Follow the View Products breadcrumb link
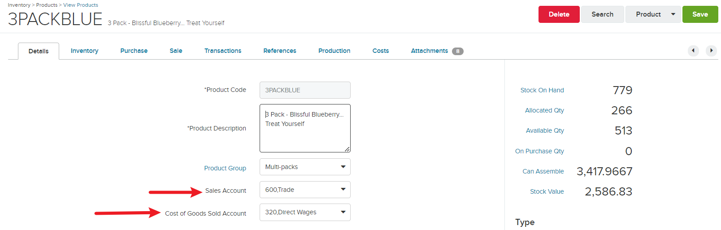Screen dimensions: 721x230 click(81, 5)
